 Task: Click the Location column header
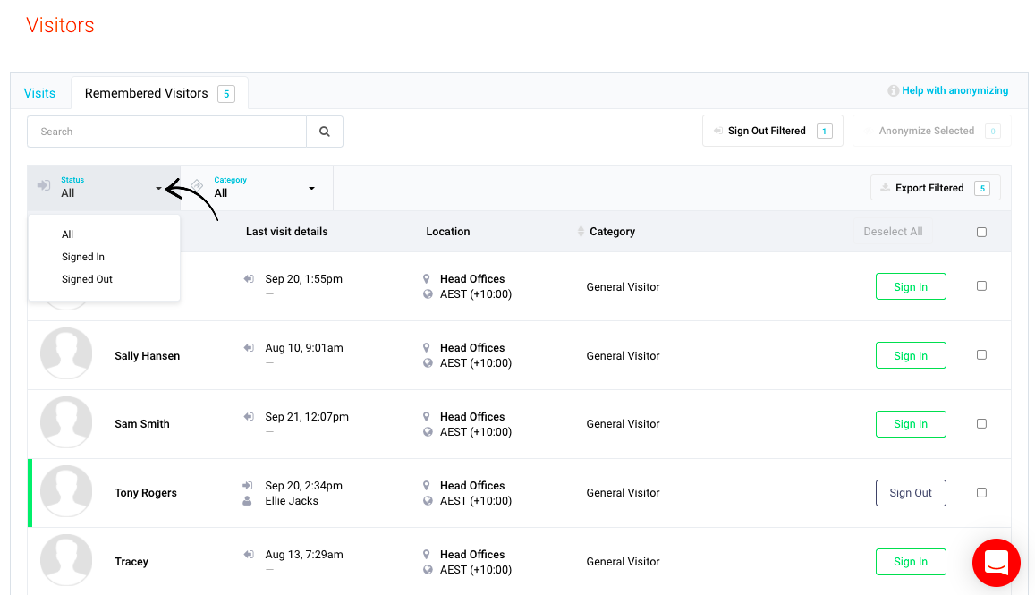447,231
